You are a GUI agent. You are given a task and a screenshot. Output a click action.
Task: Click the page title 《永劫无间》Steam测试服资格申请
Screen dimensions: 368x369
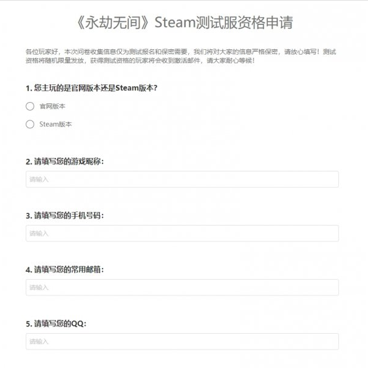click(x=184, y=22)
